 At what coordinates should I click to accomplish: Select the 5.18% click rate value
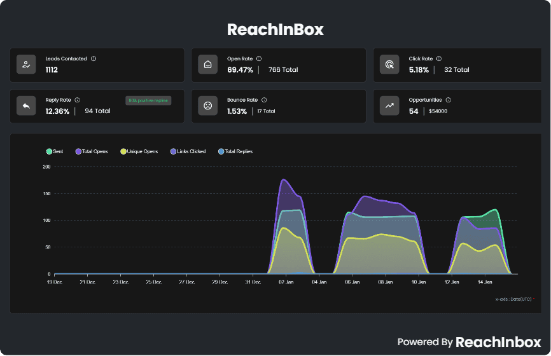[419, 70]
